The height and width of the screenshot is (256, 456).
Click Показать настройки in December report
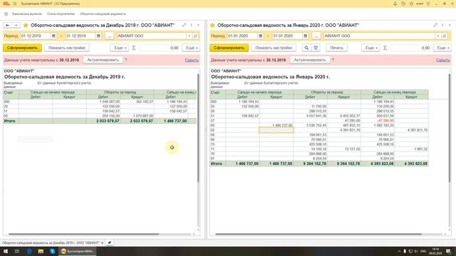point(67,48)
